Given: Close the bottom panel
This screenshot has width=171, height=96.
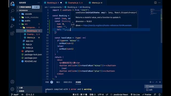Looking at the screenshot, I should pyautogui.click(x=160, y=82).
